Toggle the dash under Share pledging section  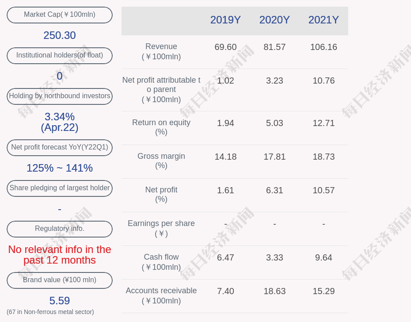coord(59,209)
